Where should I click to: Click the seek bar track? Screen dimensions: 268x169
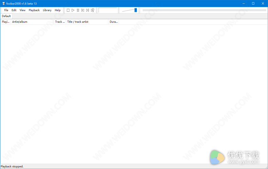pos(204,10)
